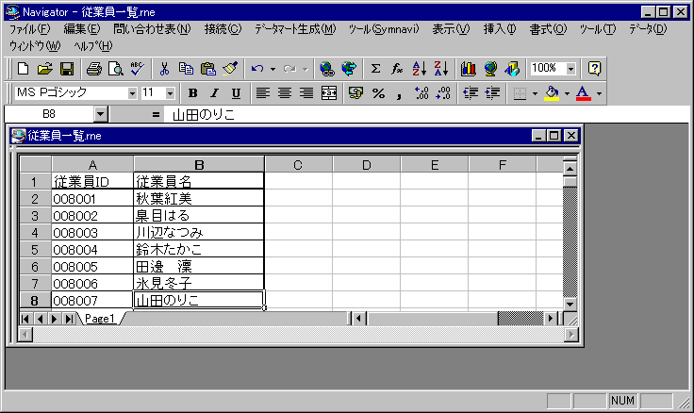The image size is (694, 413).
Task: Expand the Borders dropdown arrow
Action: [535, 93]
